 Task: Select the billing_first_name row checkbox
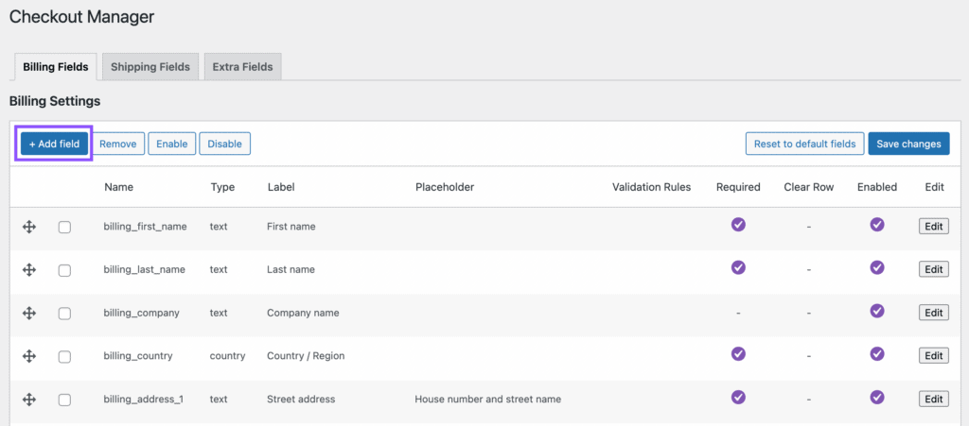click(x=64, y=228)
